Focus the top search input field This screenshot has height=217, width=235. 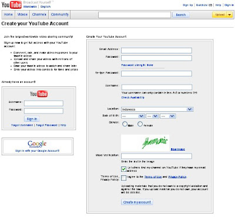135,15
